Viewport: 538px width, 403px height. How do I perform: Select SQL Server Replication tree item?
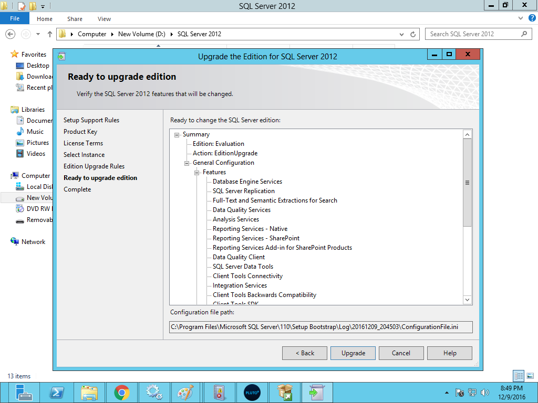(x=244, y=191)
